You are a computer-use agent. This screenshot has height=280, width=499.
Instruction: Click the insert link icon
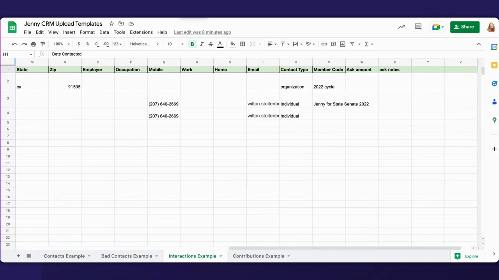(324, 44)
